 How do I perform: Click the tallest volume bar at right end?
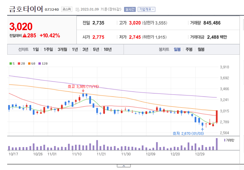tap(217, 144)
